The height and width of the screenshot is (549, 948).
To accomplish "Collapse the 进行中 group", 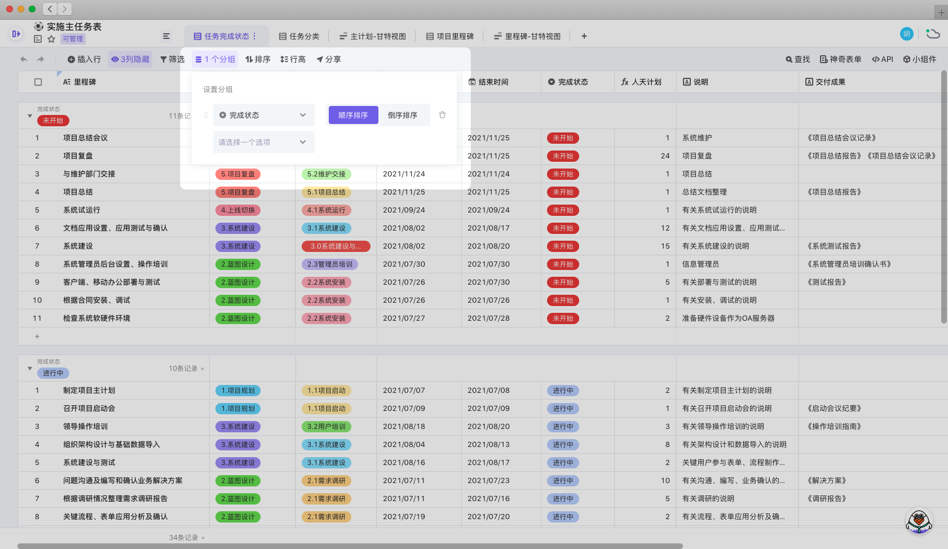I will point(30,369).
